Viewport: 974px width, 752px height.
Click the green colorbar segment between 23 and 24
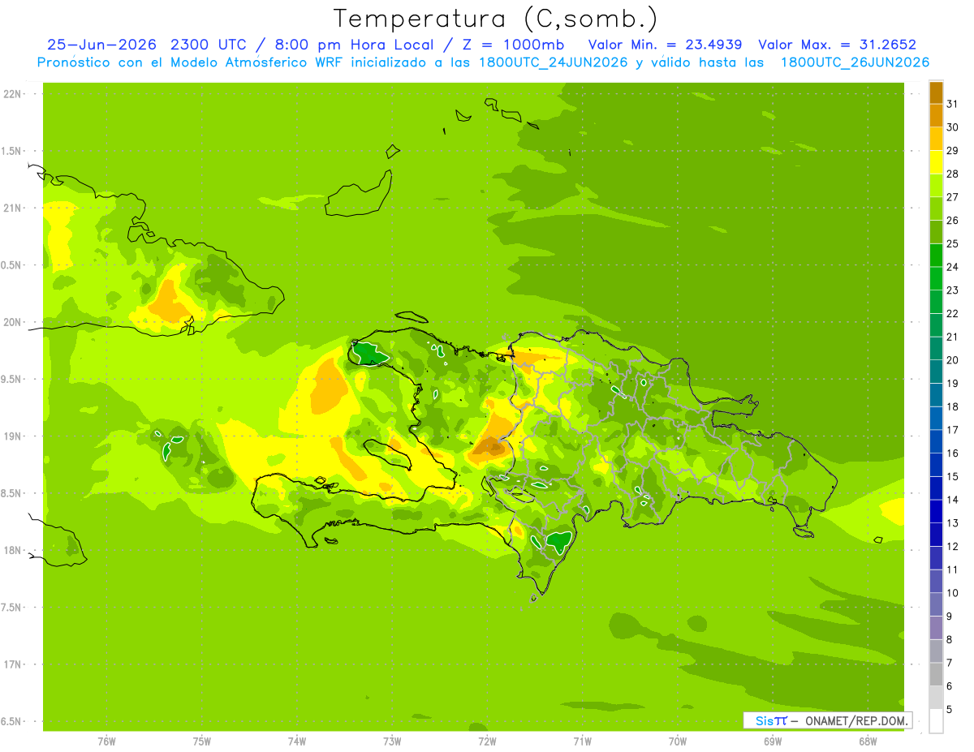pyautogui.click(x=936, y=279)
